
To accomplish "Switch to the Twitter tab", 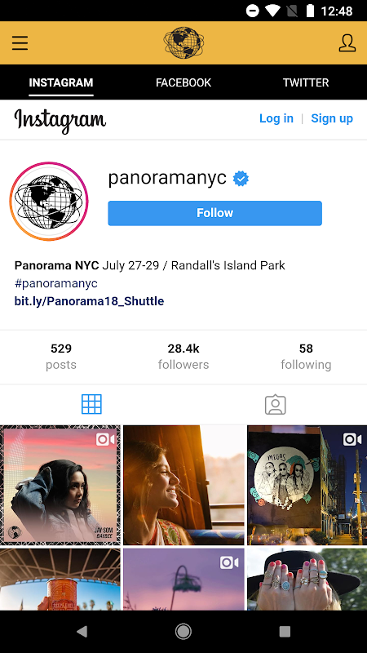I will (306, 82).
